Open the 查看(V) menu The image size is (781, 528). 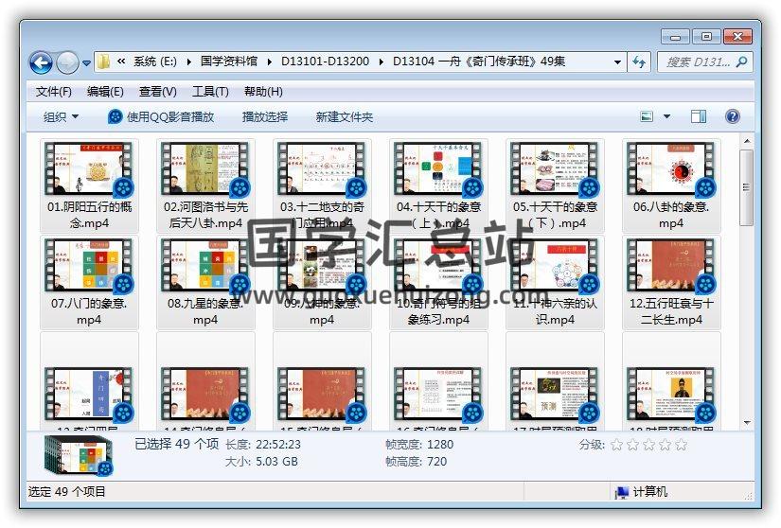[158, 92]
